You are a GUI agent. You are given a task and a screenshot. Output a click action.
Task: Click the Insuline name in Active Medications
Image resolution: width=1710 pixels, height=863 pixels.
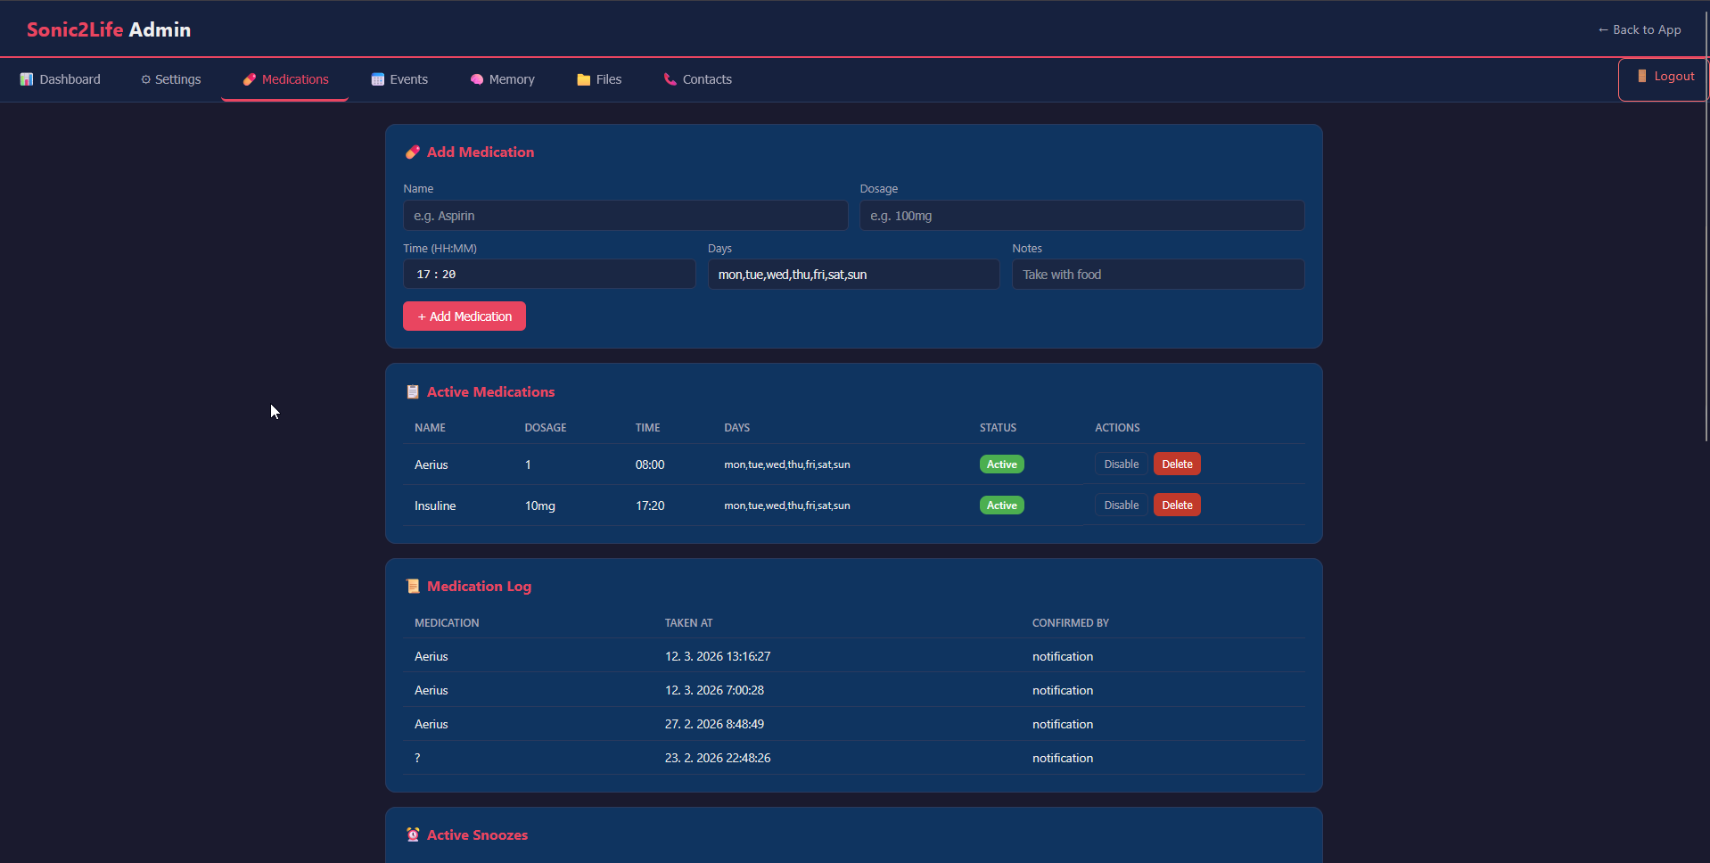(435, 505)
